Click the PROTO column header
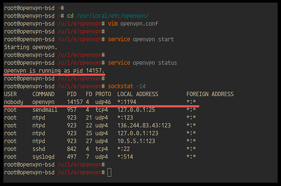Screen dimensions: 281x186 click(103, 94)
